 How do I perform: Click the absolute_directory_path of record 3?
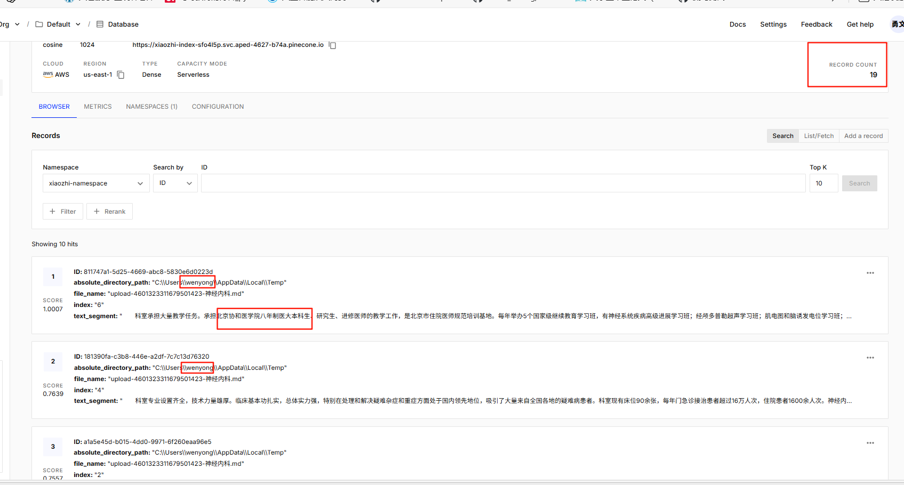[x=180, y=452]
